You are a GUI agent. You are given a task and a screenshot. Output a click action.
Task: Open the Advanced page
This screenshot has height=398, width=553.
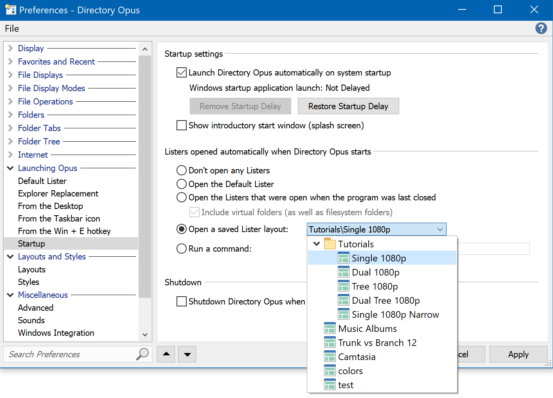pyautogui.click(x=36, y=308)
